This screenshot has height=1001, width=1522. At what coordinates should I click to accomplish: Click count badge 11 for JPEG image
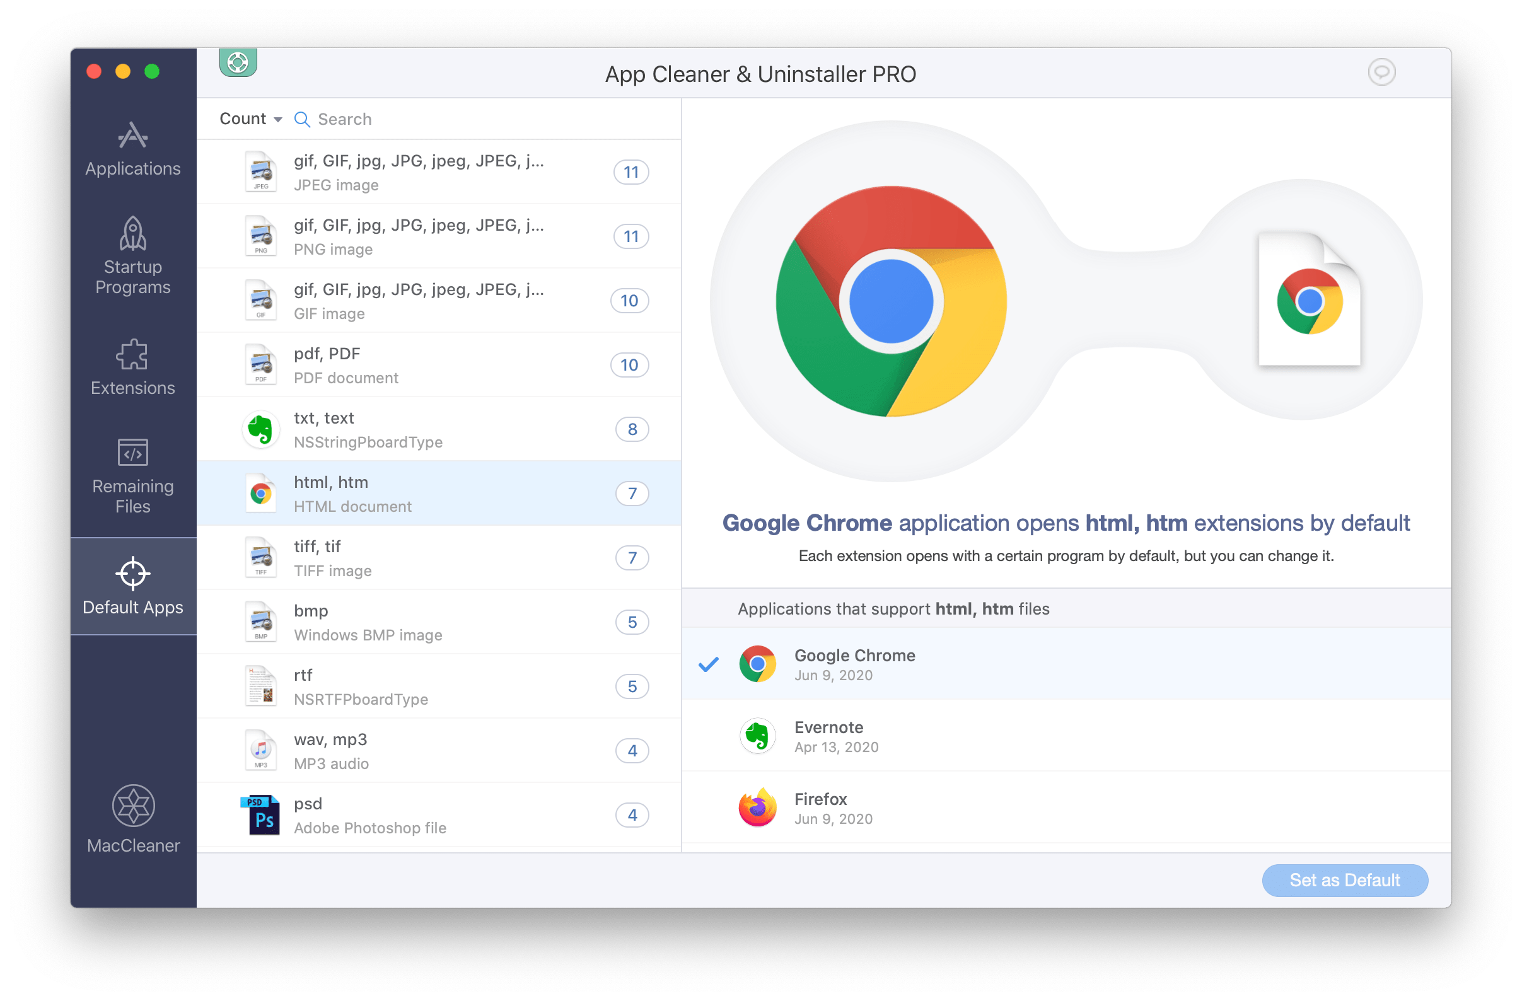(x=631, y=172)
